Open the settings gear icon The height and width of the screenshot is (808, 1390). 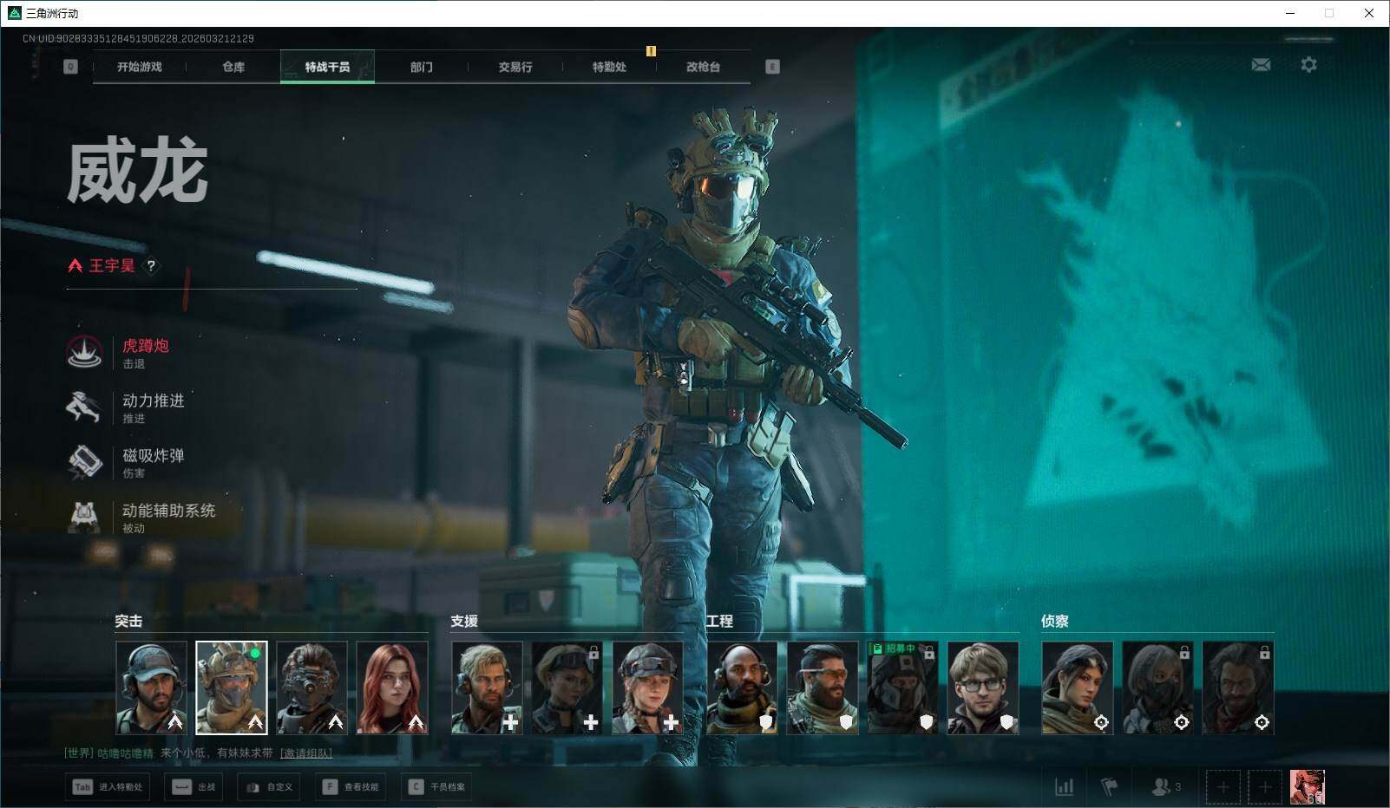[x=1308, y=64]
